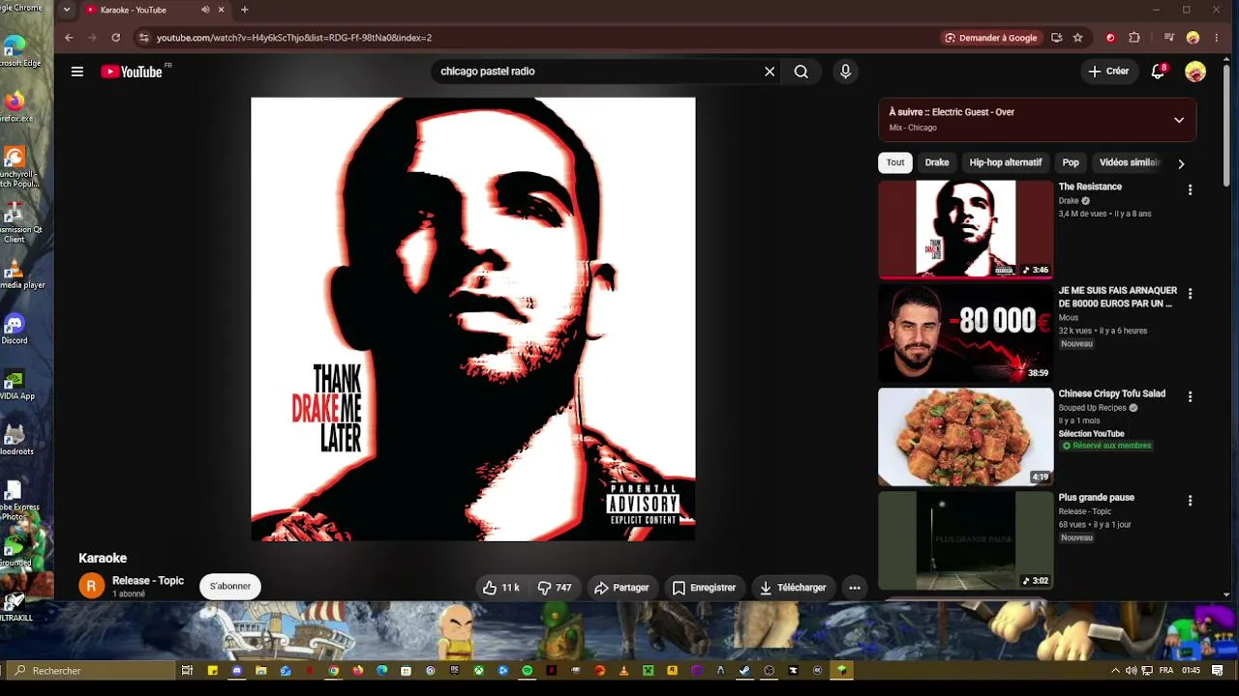Screen dimensions: 1239x696
Task: Start voice search with the microphone
Action: point(845,72)
